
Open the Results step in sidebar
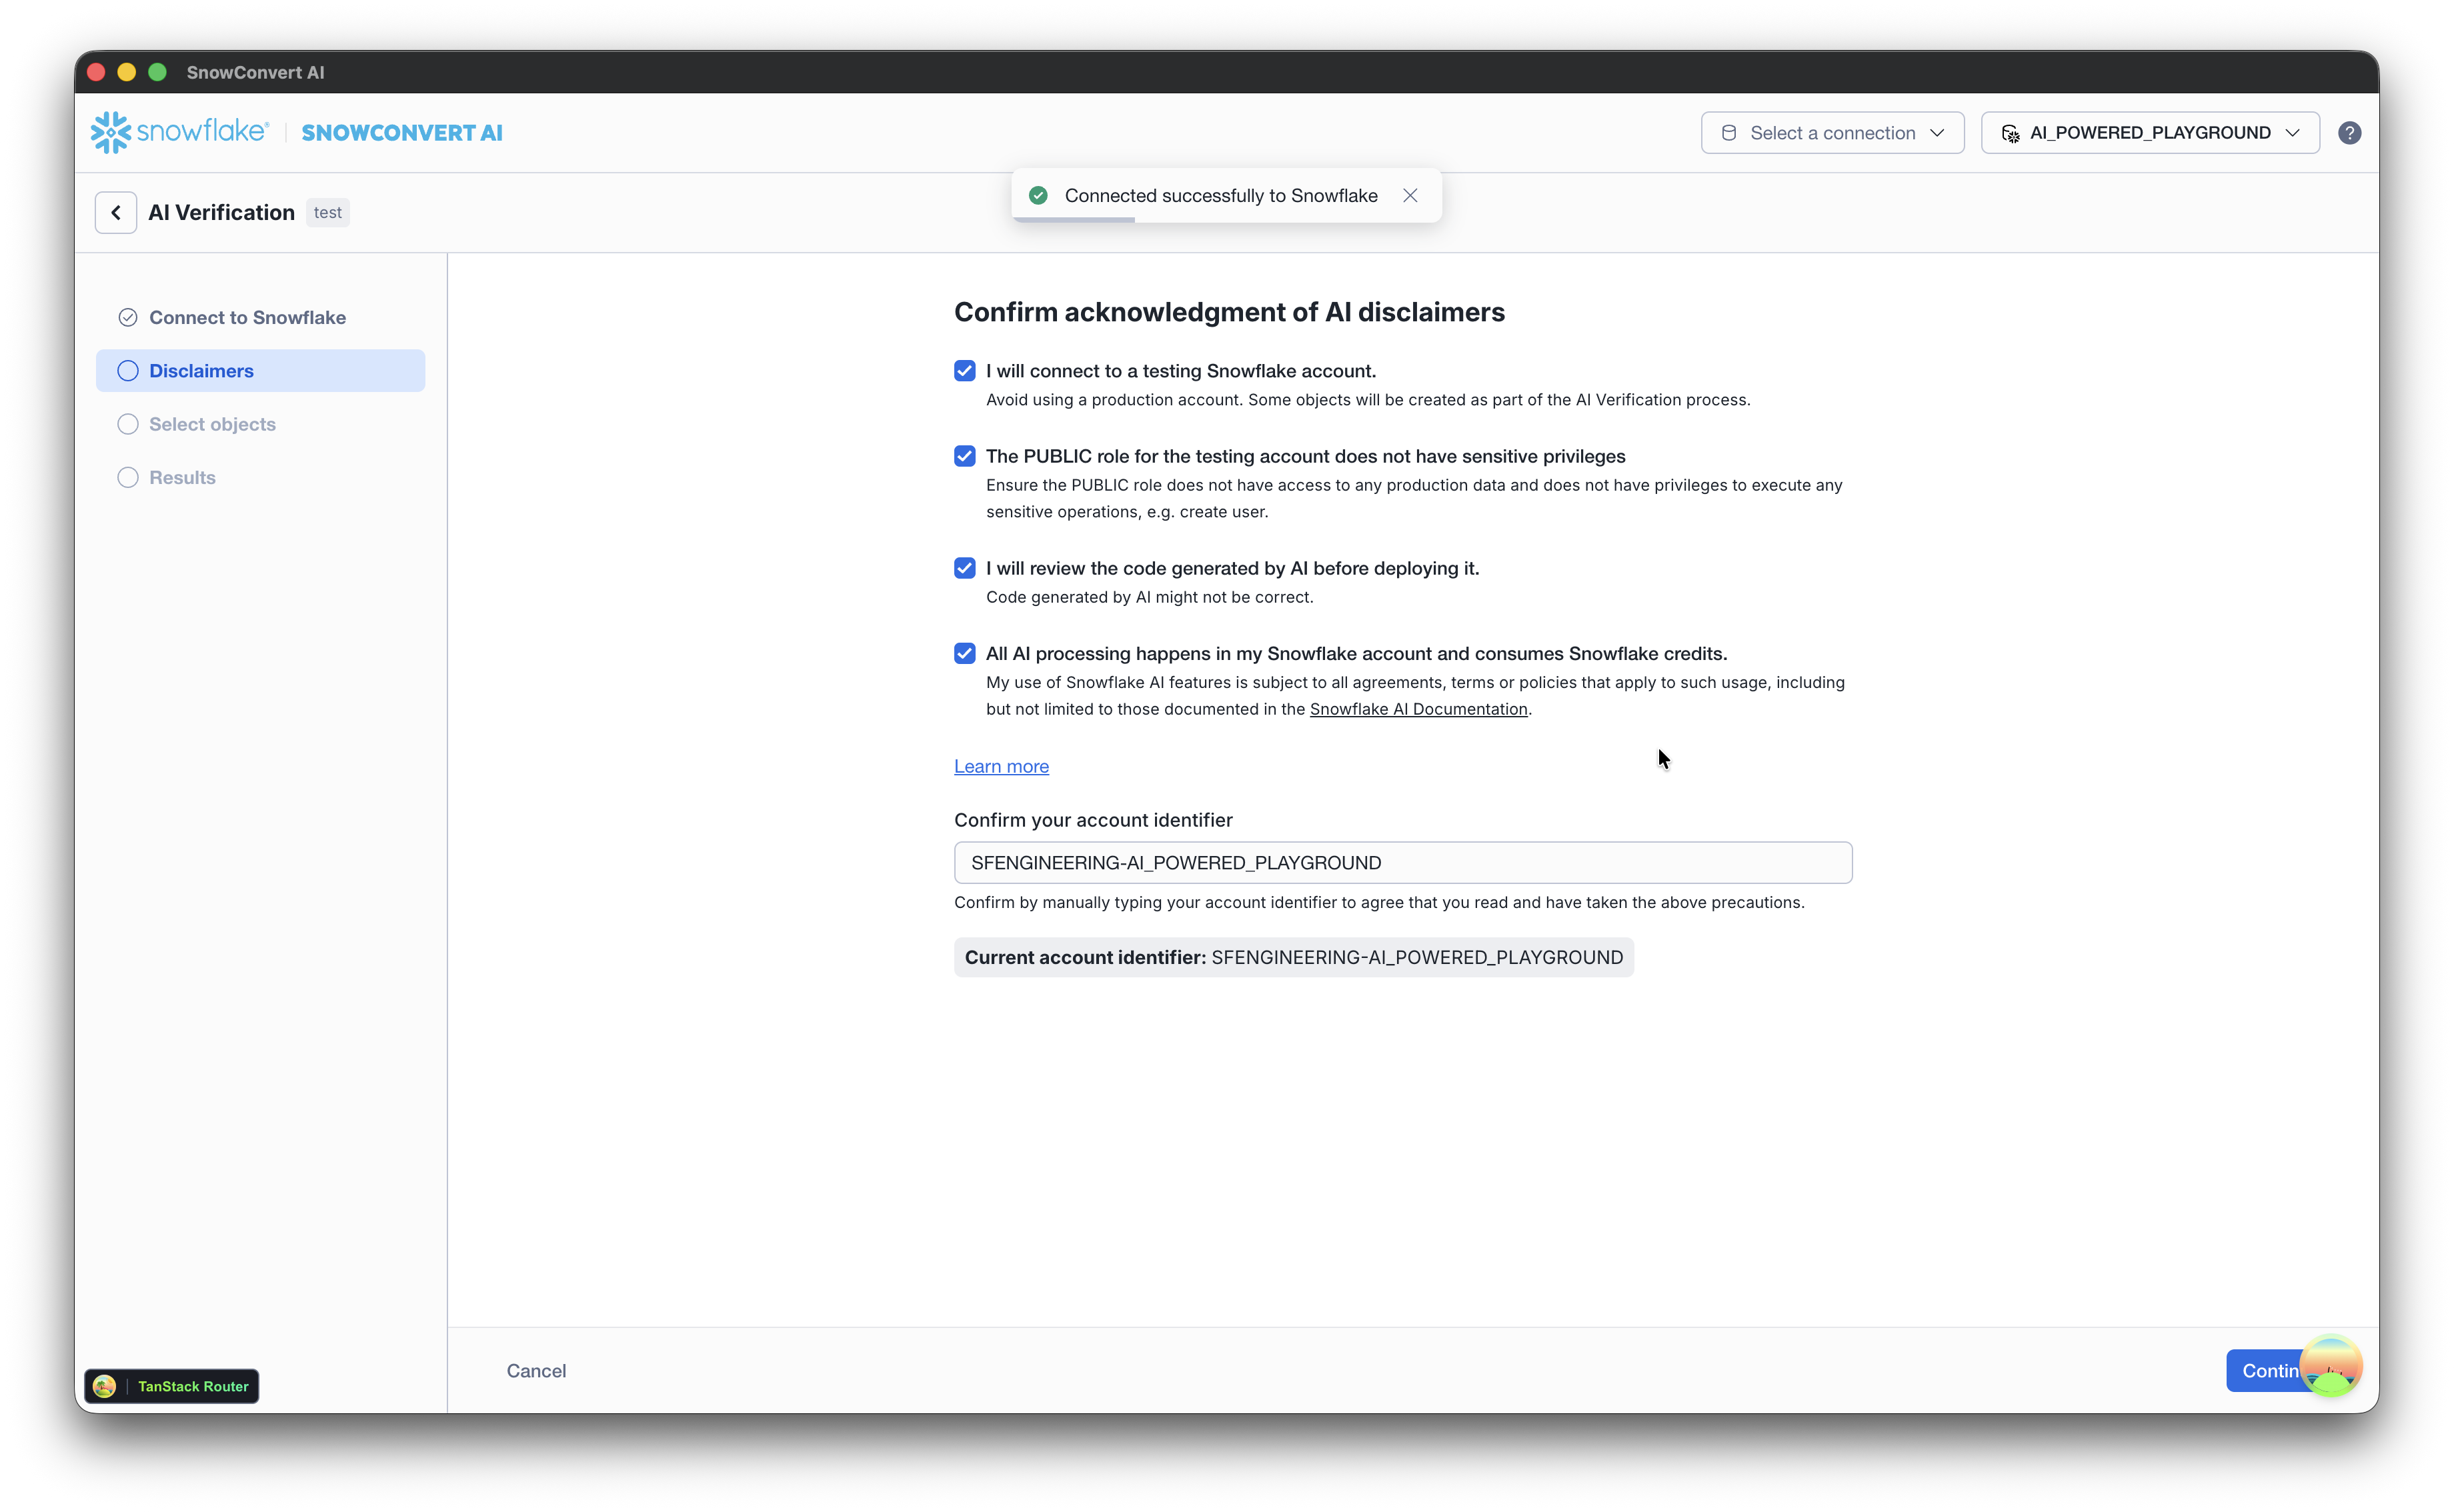(x=182, y=478)
